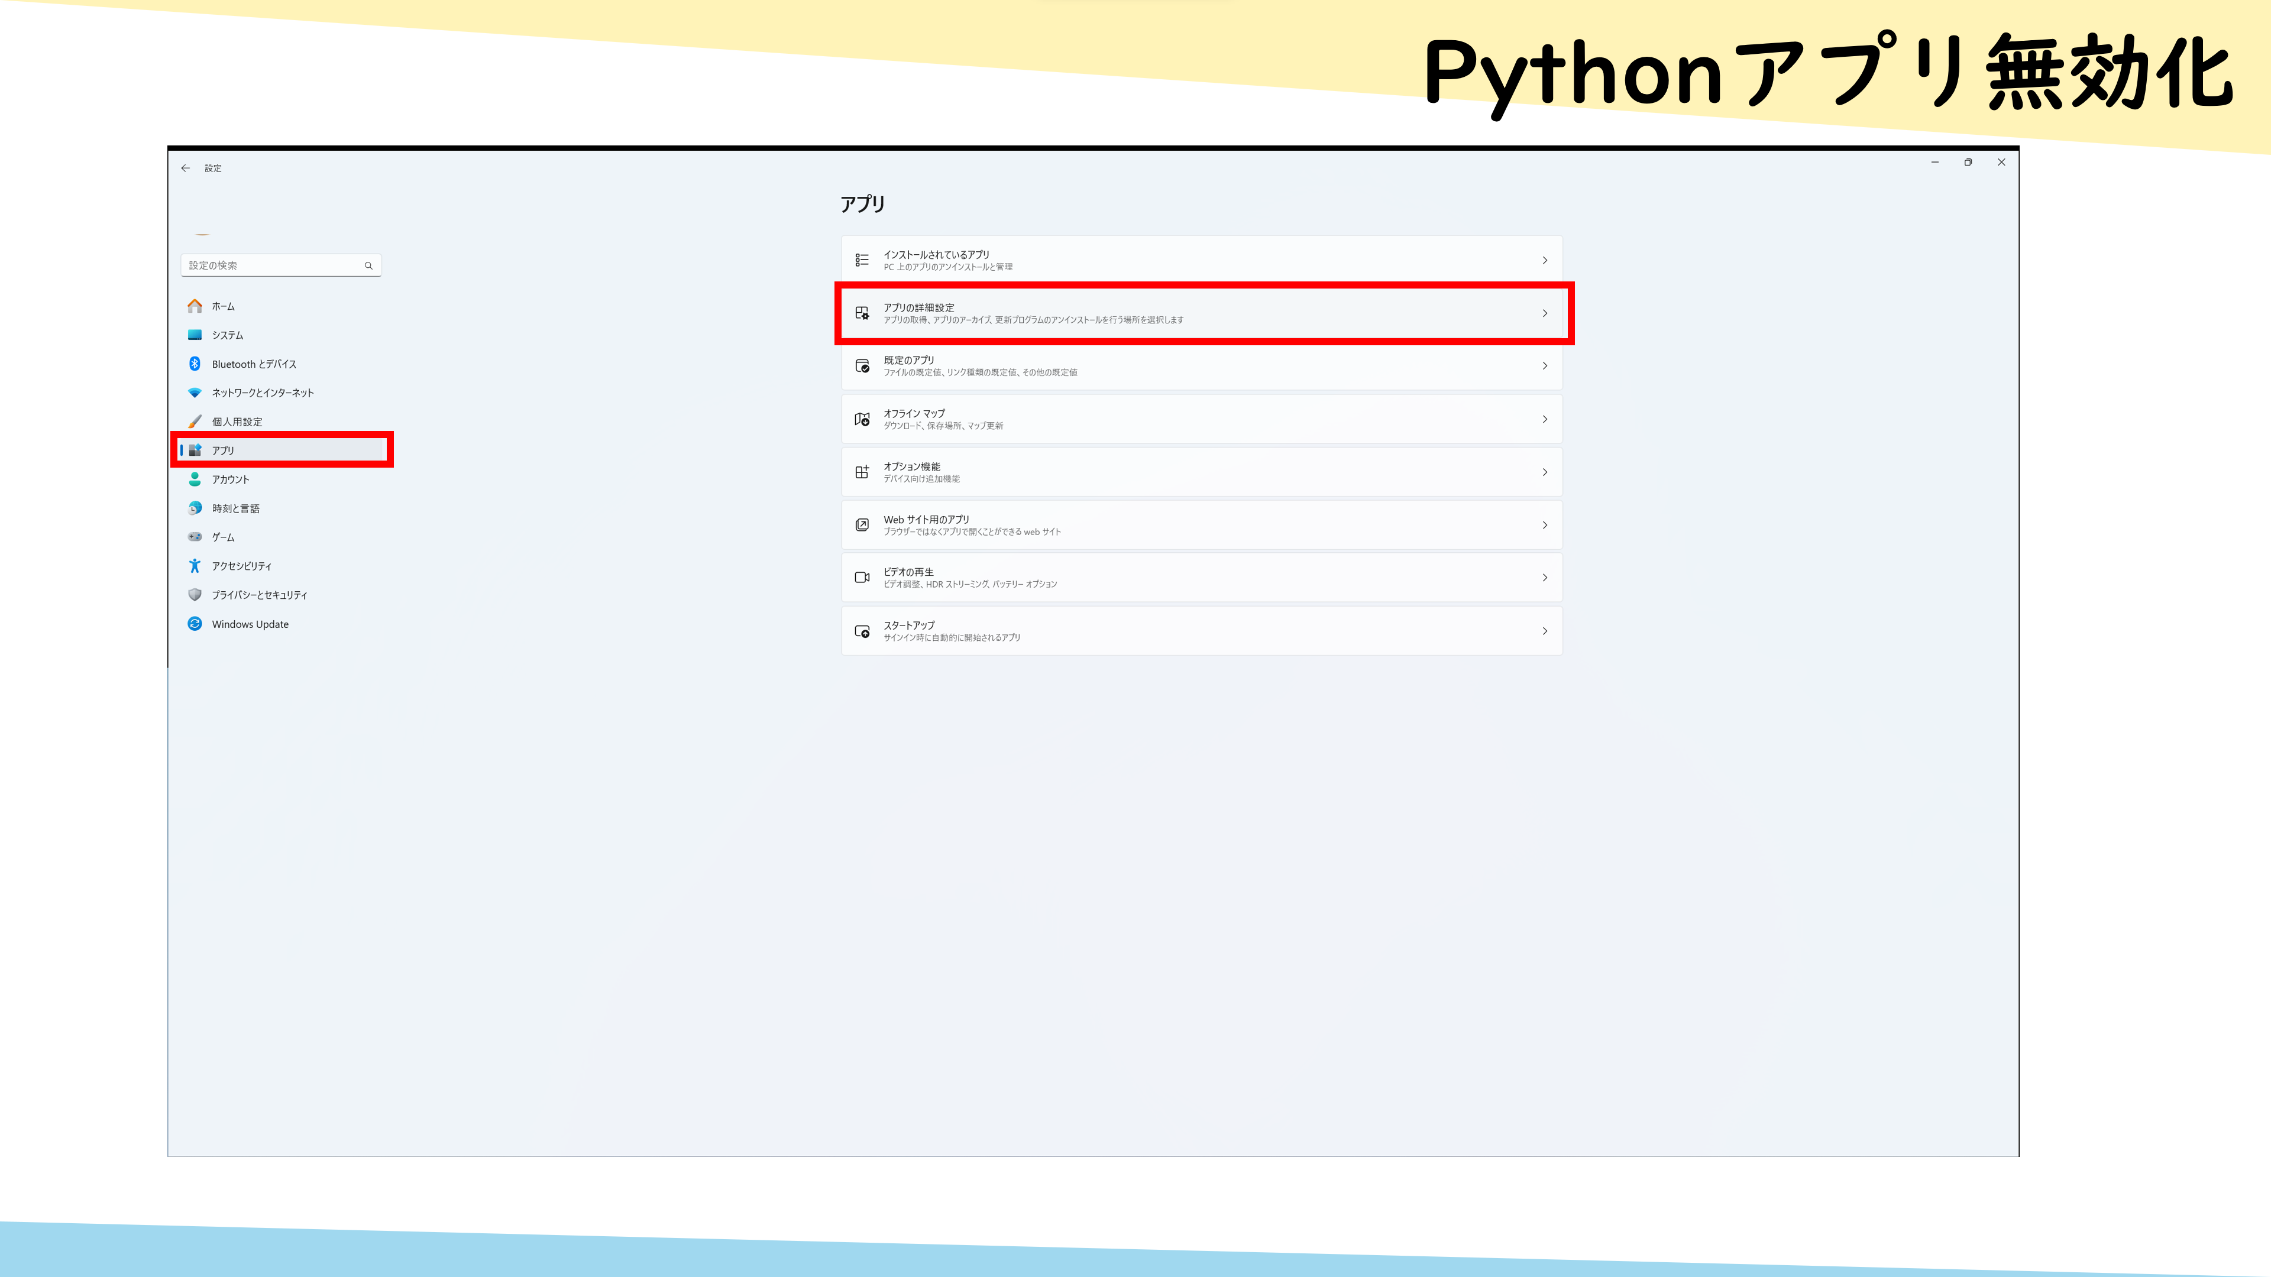Image resolution: width=2271 pixels, height=1277 pixels.
Task: Click the インストールされているアプリ list icon
Action: [x=862, y=260]
